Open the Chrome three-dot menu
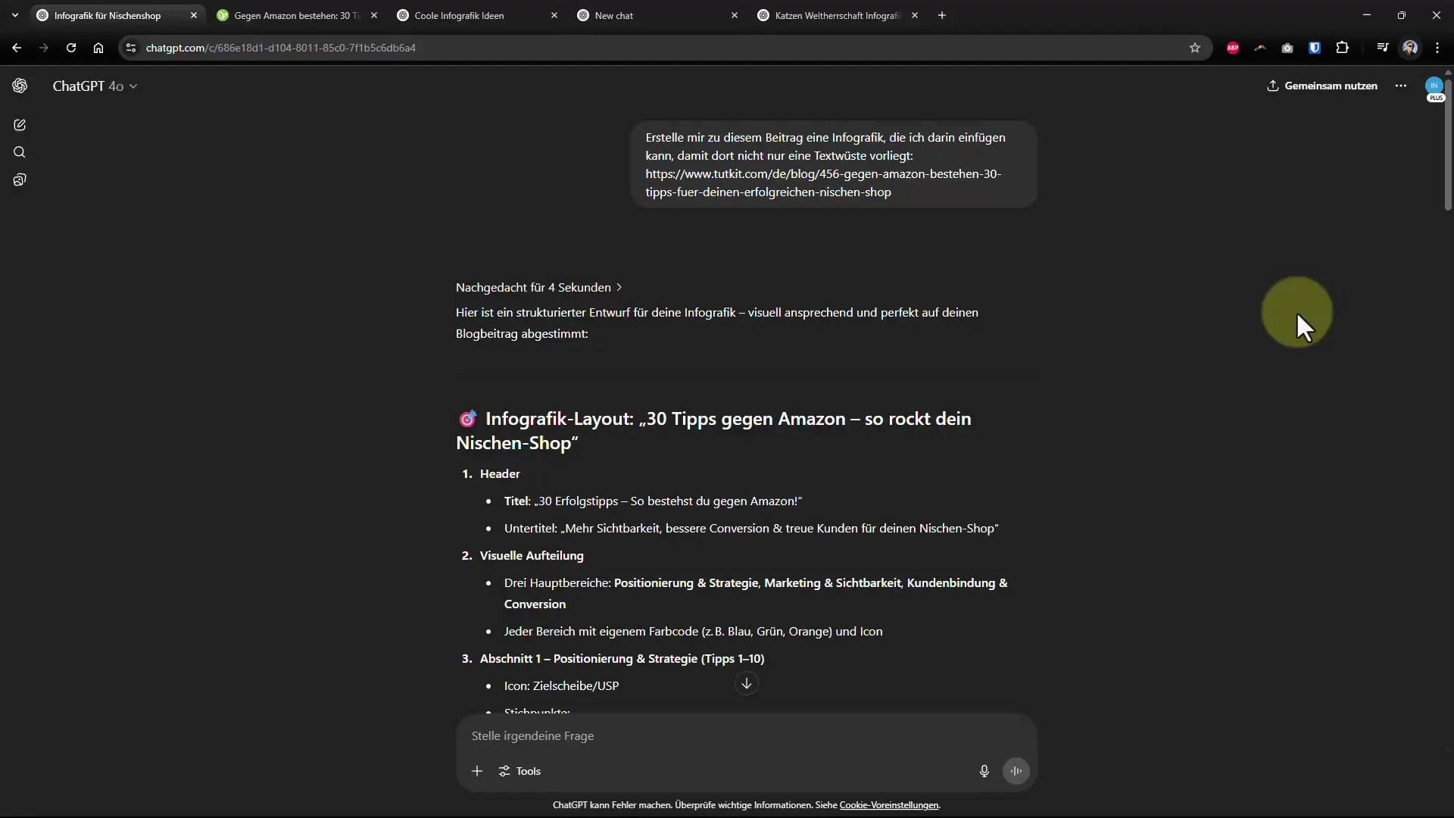1454x818 pixels. point(1437,48)
